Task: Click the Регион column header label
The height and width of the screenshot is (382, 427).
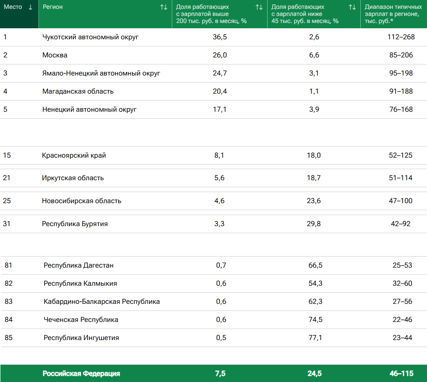Action: pyautogui.click(x=53, y=7)
